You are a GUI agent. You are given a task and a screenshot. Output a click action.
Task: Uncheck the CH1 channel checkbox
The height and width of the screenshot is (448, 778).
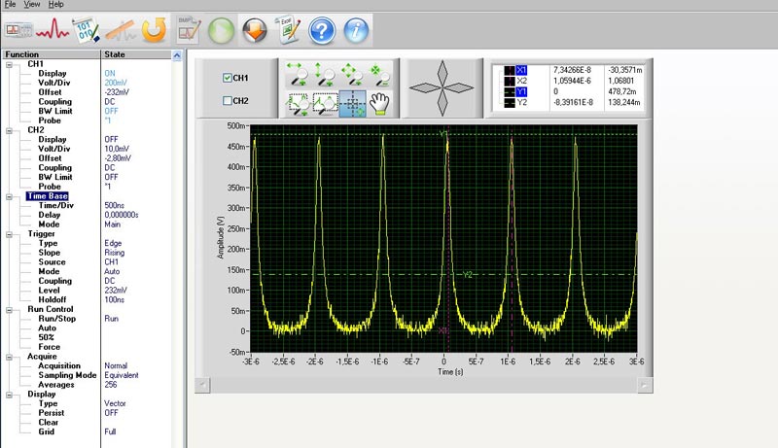[x=228, y=78]
